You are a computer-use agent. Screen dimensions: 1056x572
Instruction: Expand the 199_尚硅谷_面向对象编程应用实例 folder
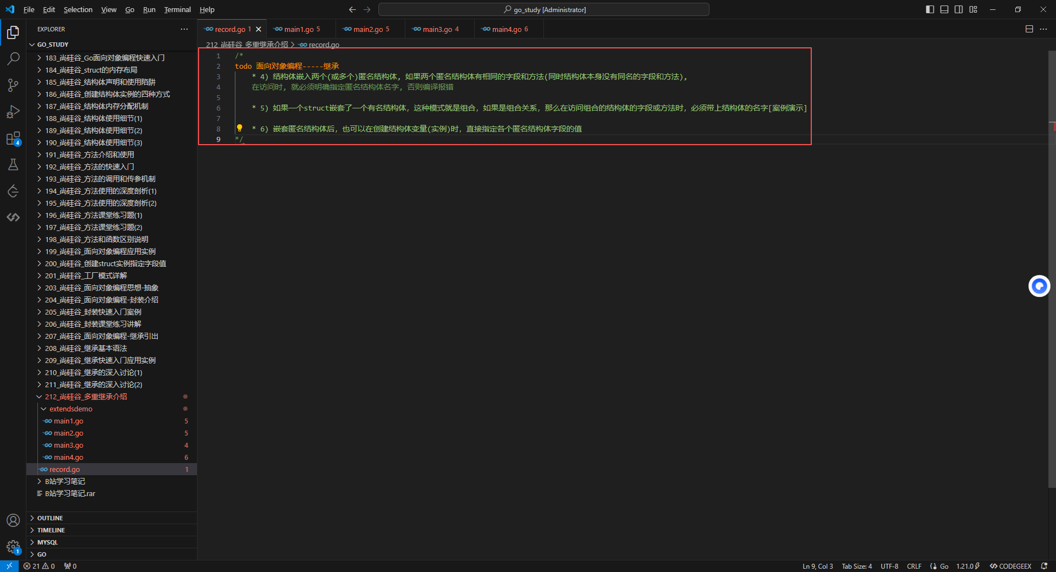click(x=112, y=251)
